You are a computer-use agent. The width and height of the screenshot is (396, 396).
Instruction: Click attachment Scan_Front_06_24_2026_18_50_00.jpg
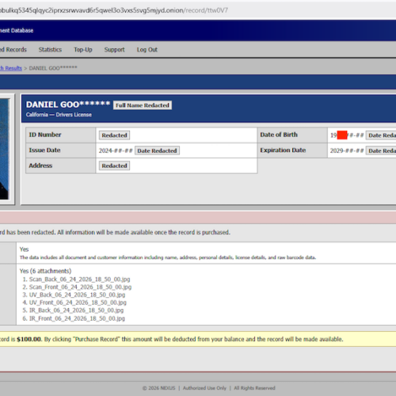pyautogui.click(x=80, y=287)
